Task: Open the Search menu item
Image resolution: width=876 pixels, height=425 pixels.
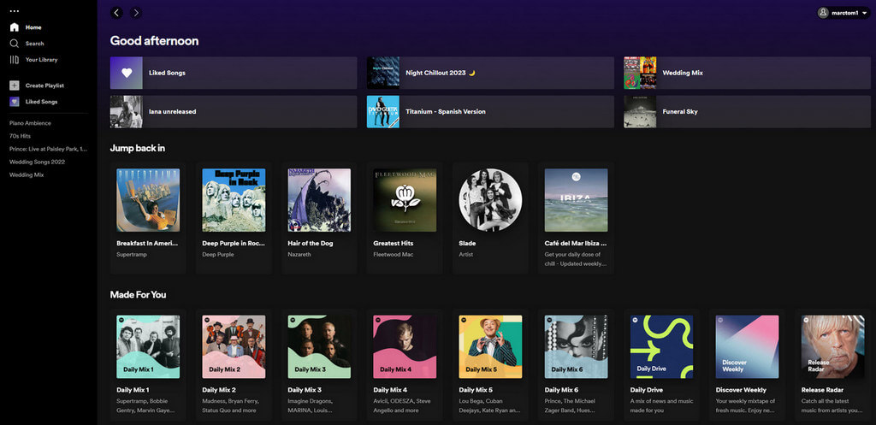Action: tap(34, 44)
